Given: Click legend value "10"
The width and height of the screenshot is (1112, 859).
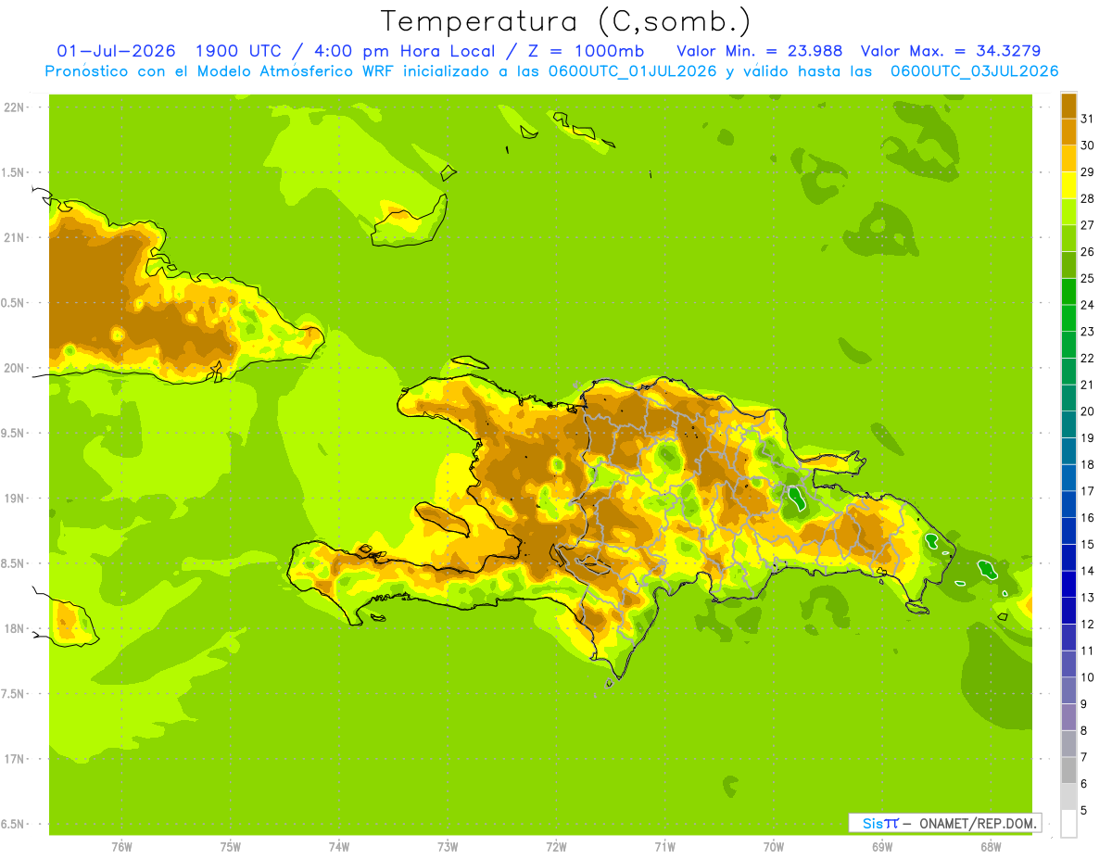Looking at the screenshot, I should coord(1088,677).
